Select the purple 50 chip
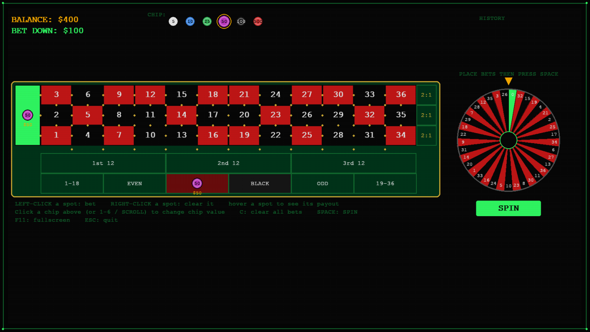This screenshot has width=590, height=332. (224, 21)
